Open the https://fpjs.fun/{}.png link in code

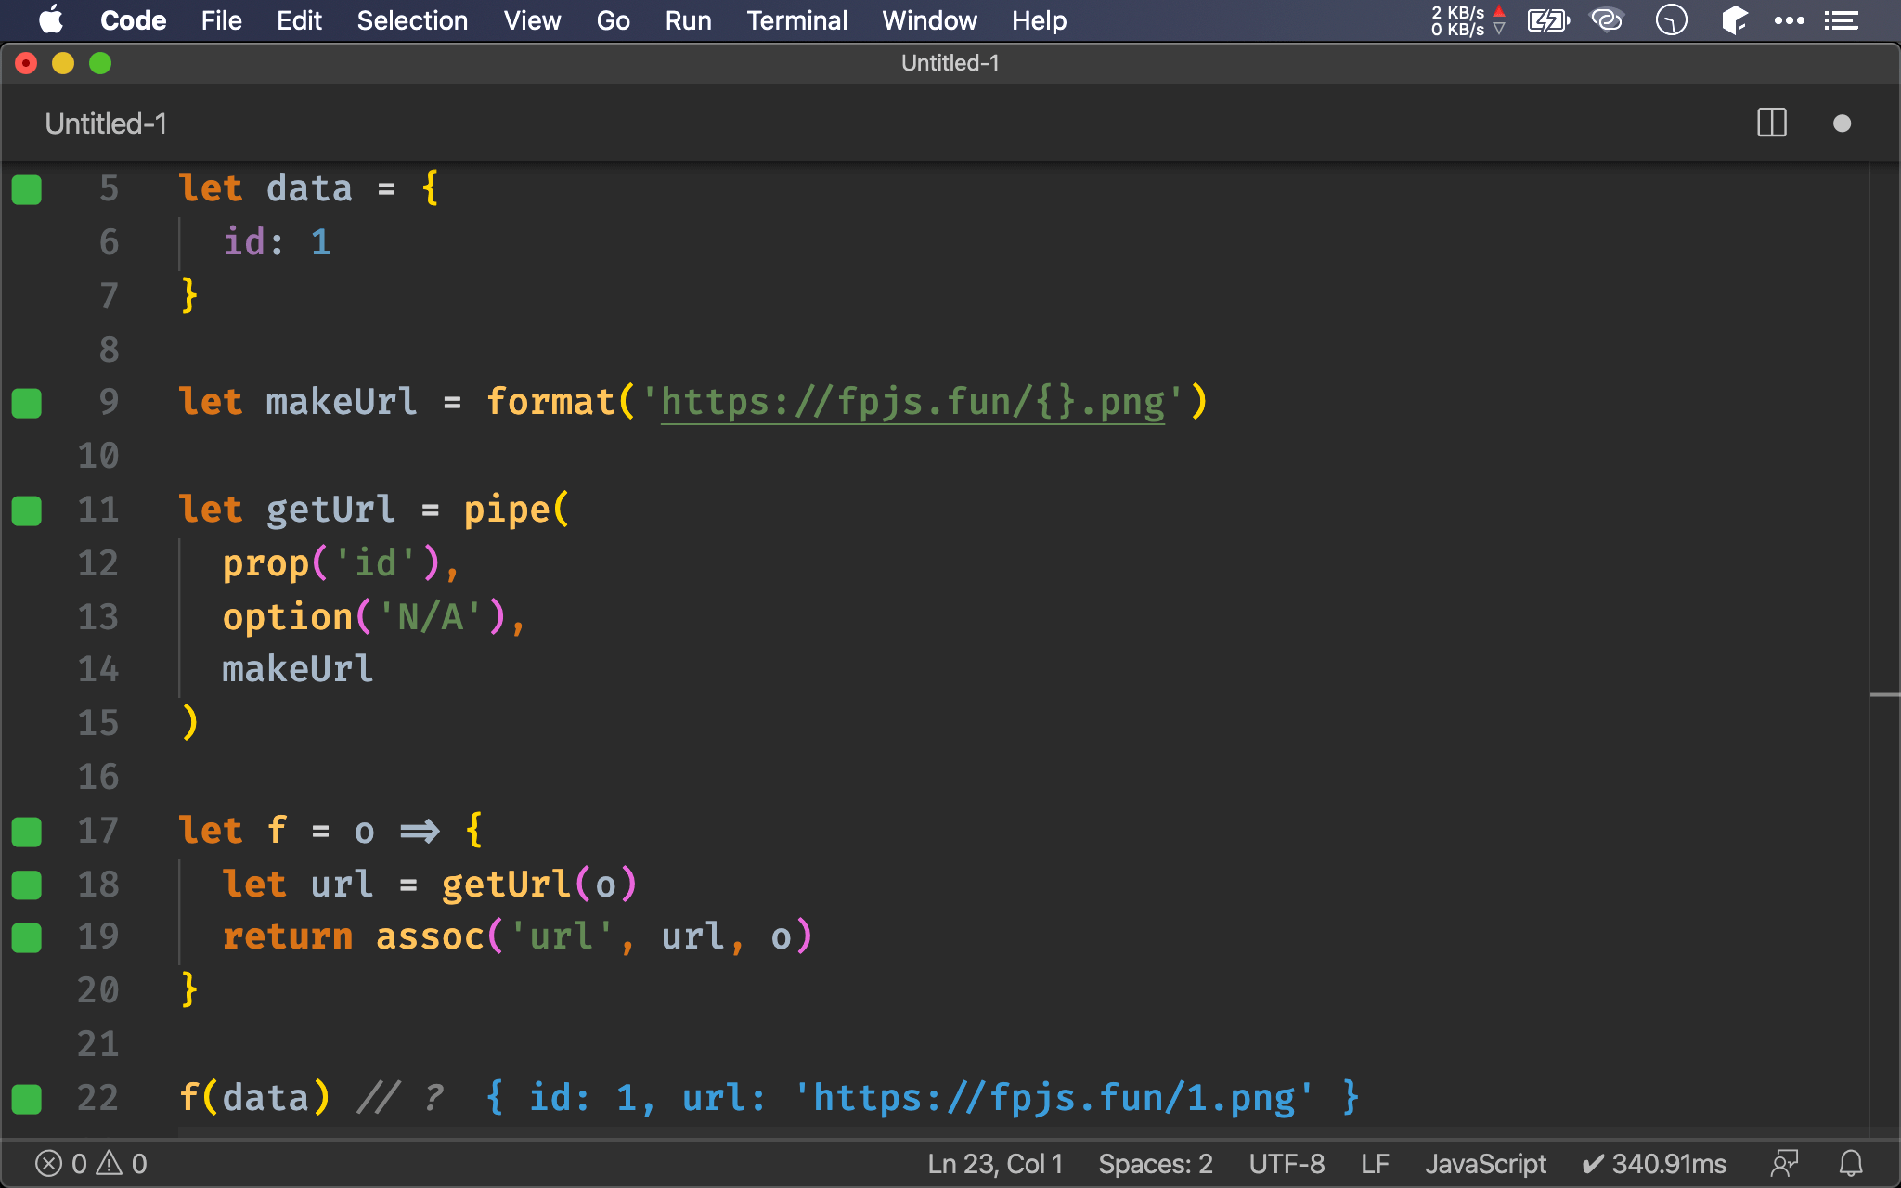[912, 403]
